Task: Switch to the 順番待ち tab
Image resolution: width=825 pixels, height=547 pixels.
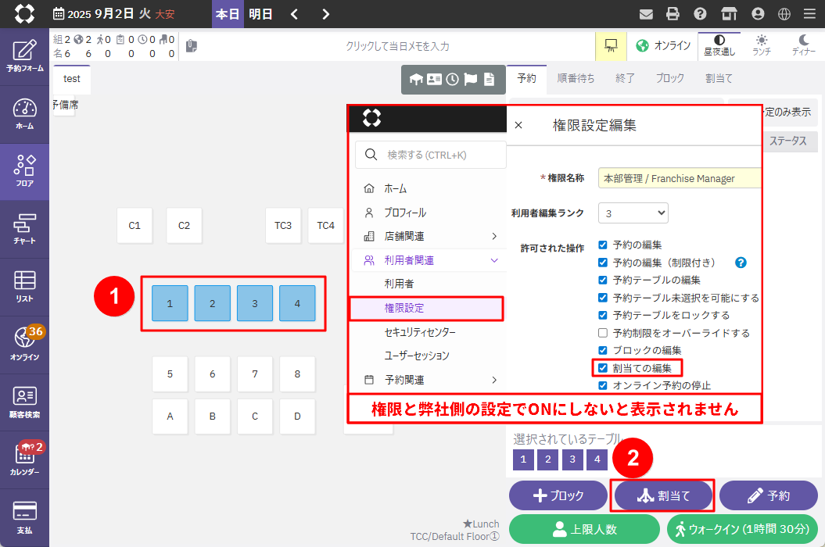Action: pyautogui.click(x=576, y=78)
